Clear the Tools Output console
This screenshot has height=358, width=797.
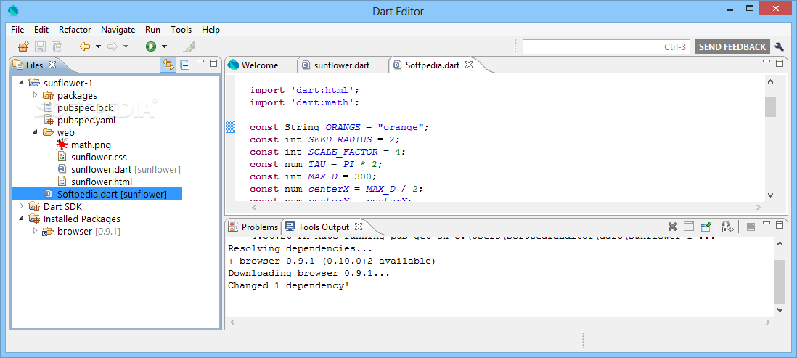tap(689, 227)
